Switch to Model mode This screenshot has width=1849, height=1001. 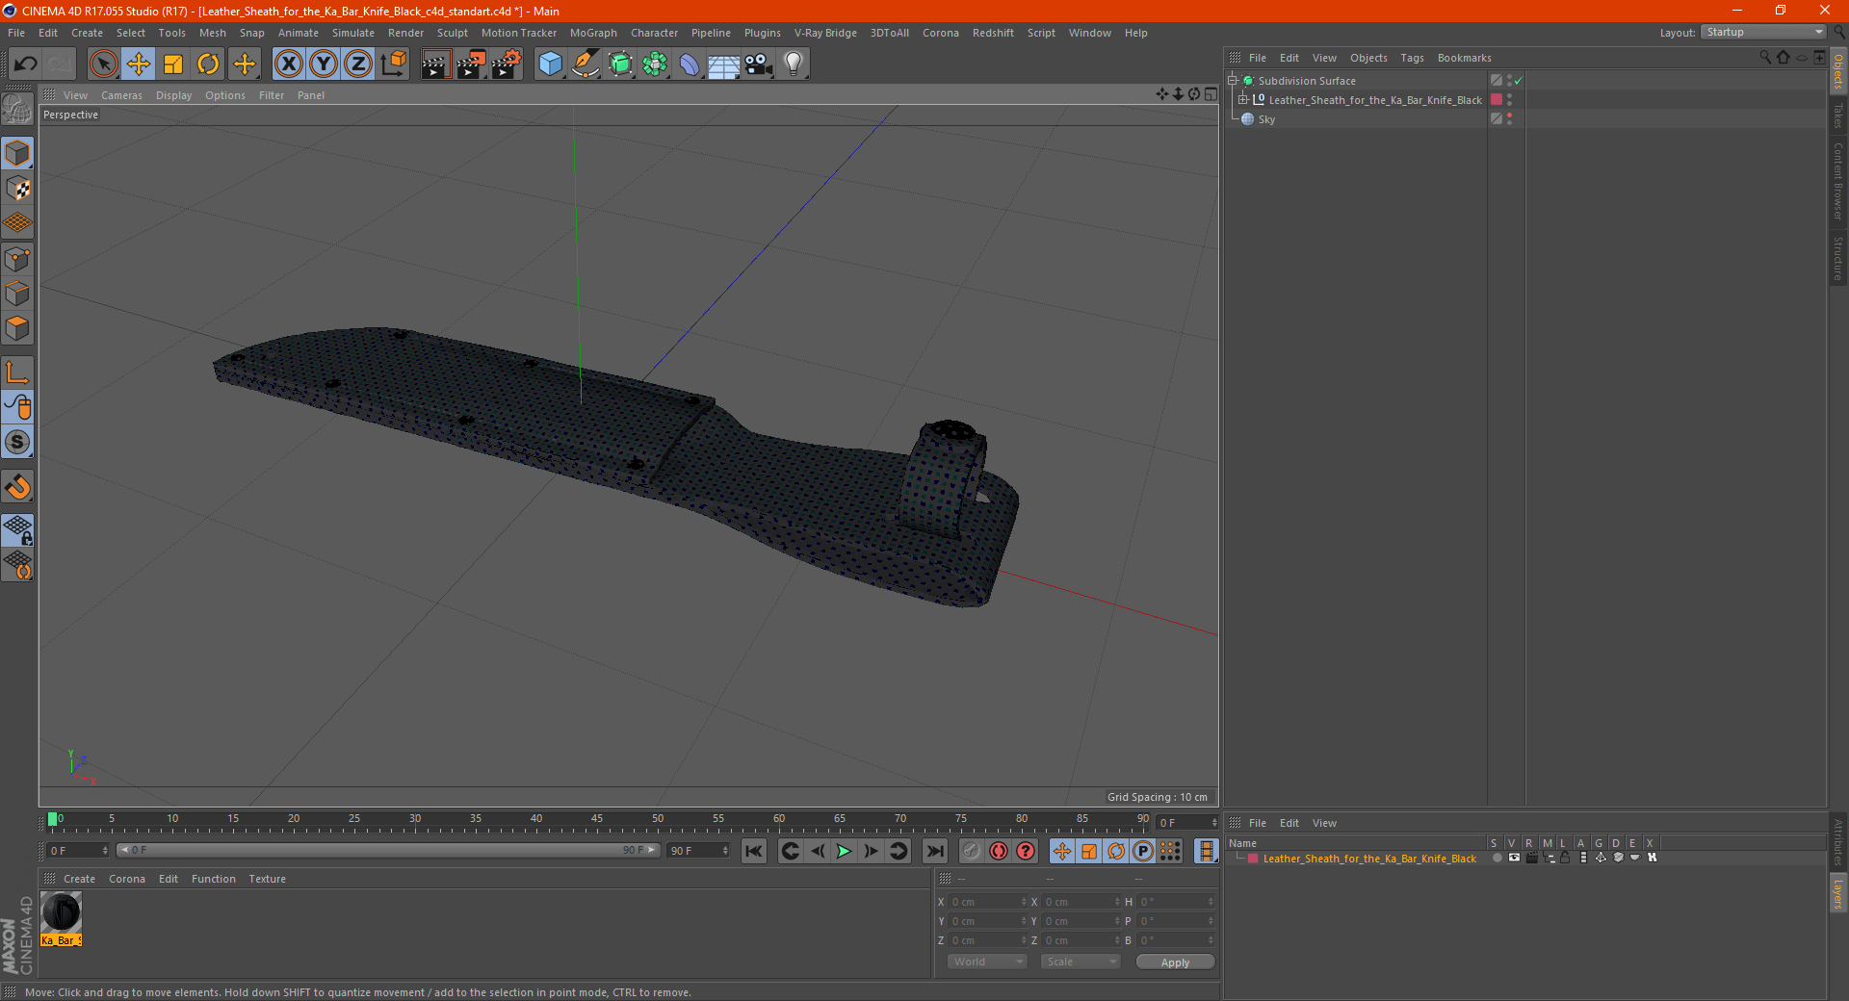pyautogui.click(x=17, y=154)
